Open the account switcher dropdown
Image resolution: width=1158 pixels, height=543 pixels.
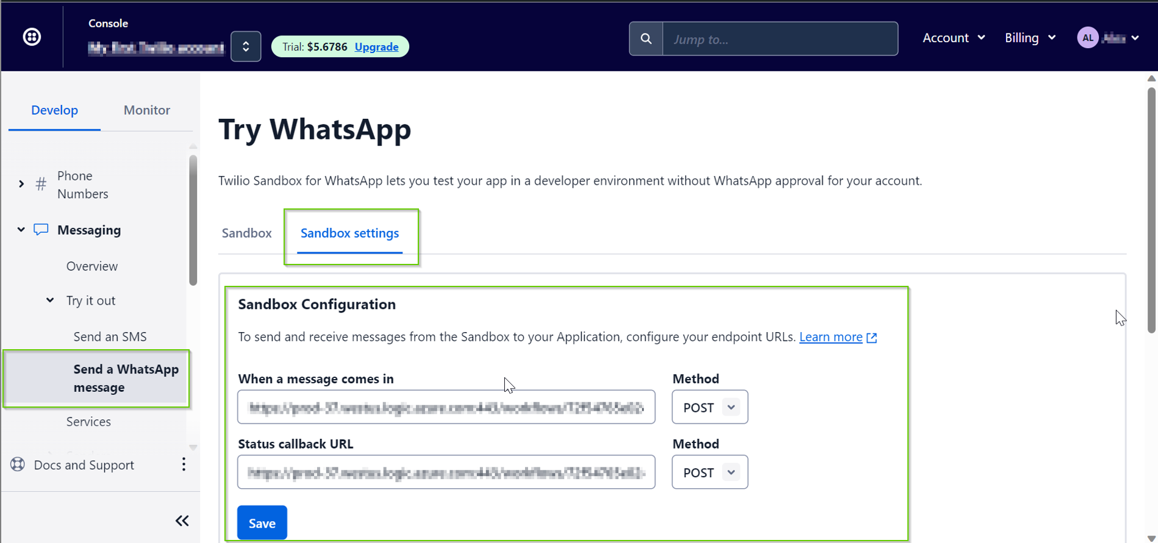[246, 46]
